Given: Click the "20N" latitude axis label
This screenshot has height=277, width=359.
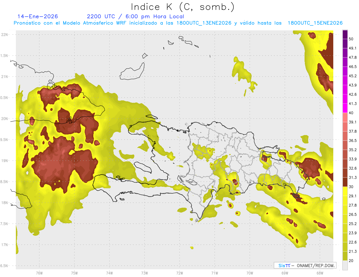Looking at the screenshot, I should point(5,119).
